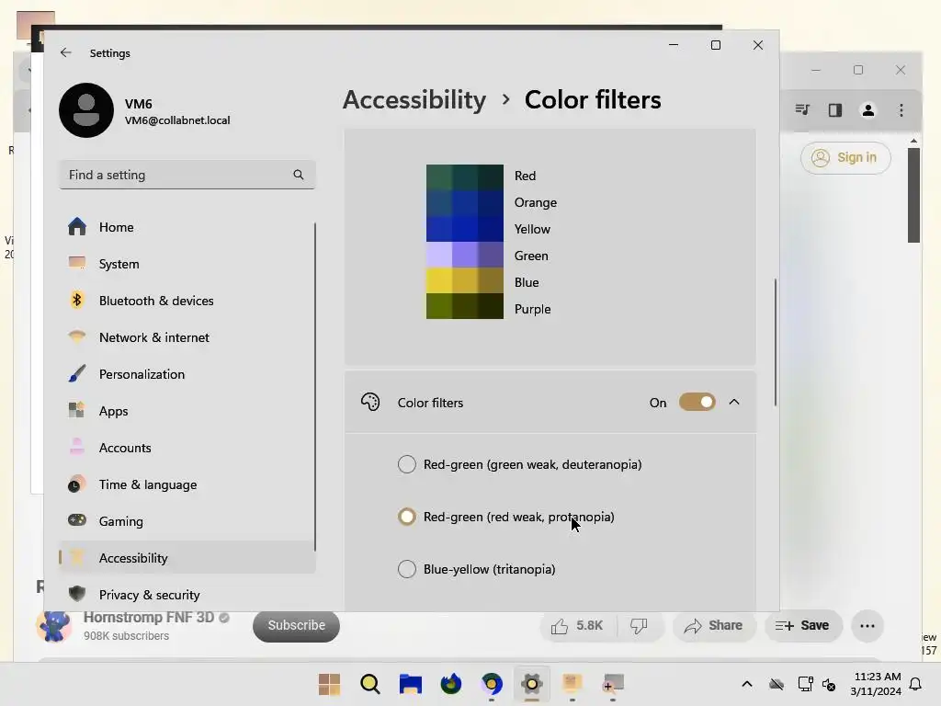Click the Privacy shield icon

[x=77, y=594]
